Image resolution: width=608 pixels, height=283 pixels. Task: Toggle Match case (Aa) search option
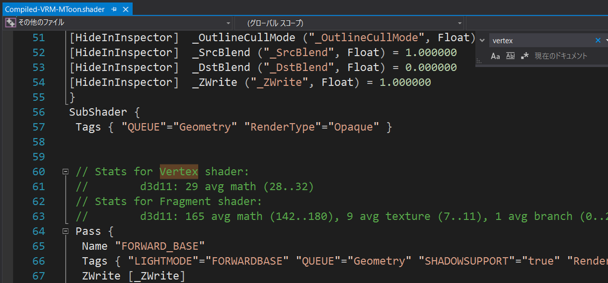496,56
